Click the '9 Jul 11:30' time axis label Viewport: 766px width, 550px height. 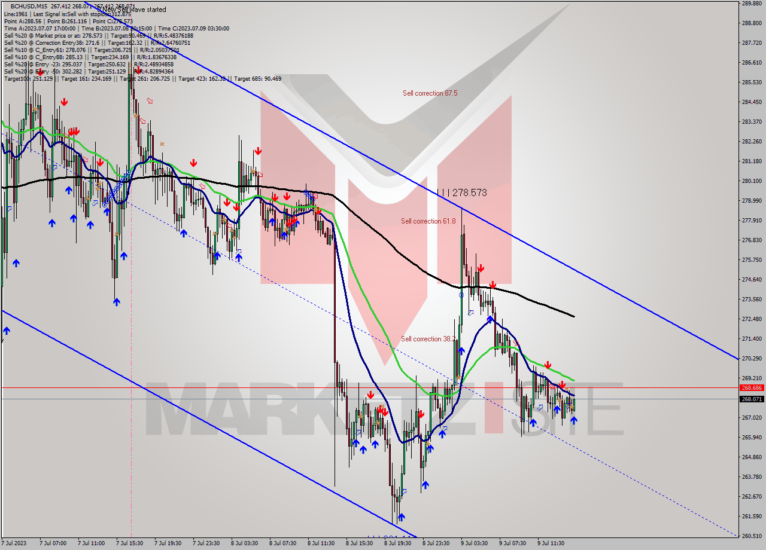click(x=551, y=543)
